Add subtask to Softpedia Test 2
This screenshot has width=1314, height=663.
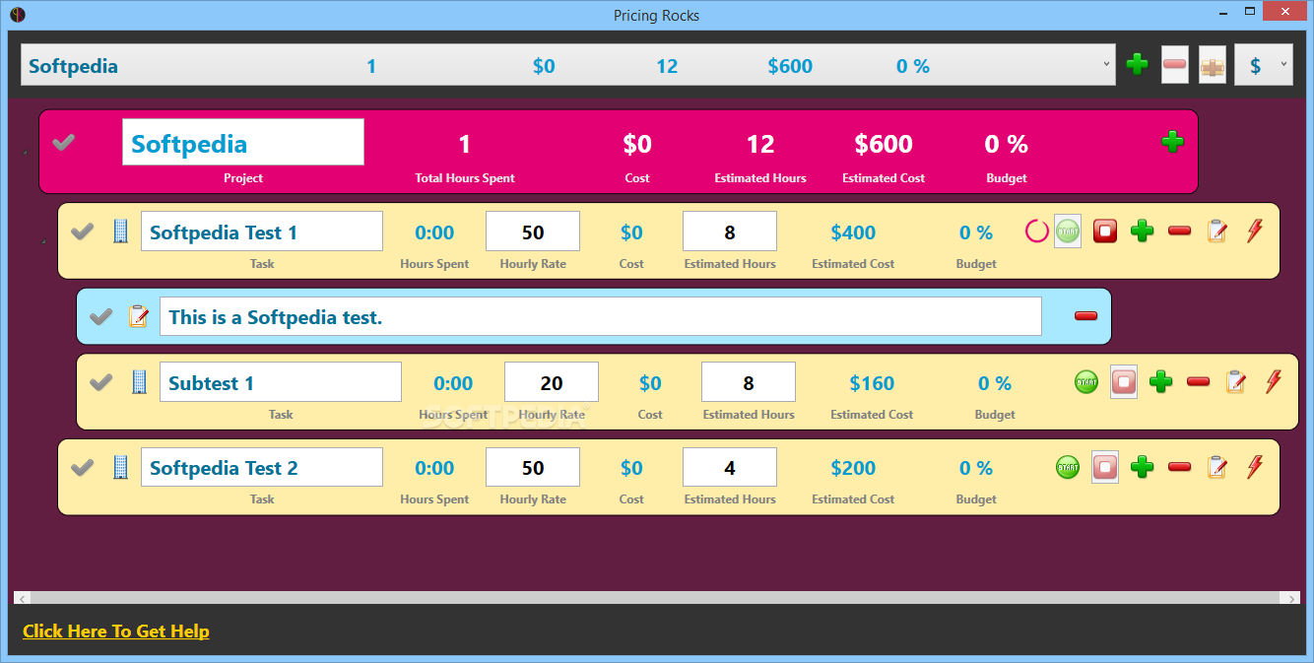click(x=1143, y=467)
